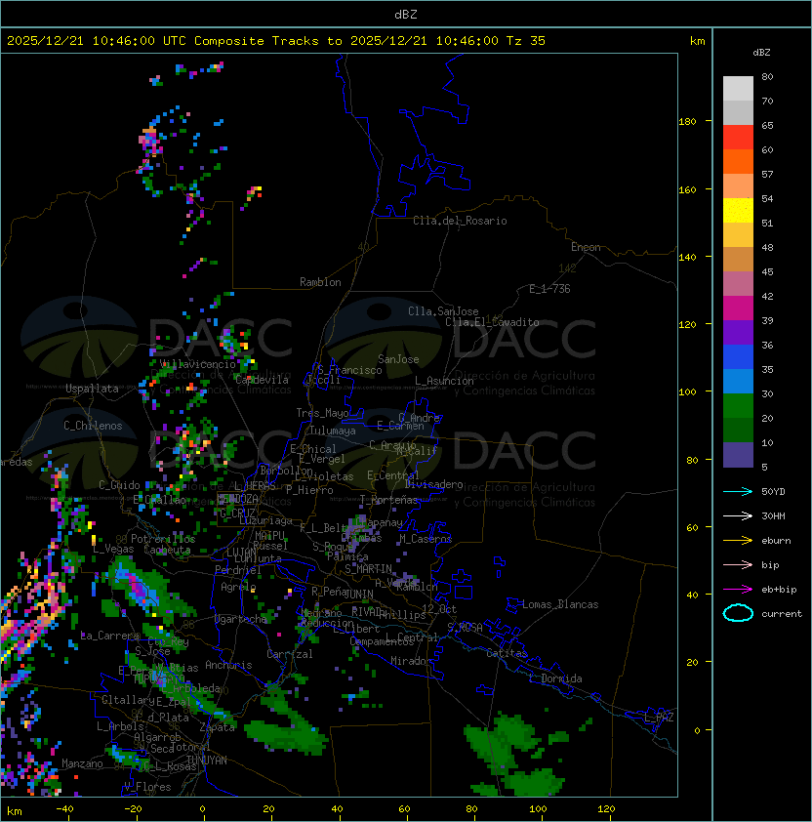The image size is (812, 822).
Task: Click the 'current' legend label
Action: pos(782,614)
